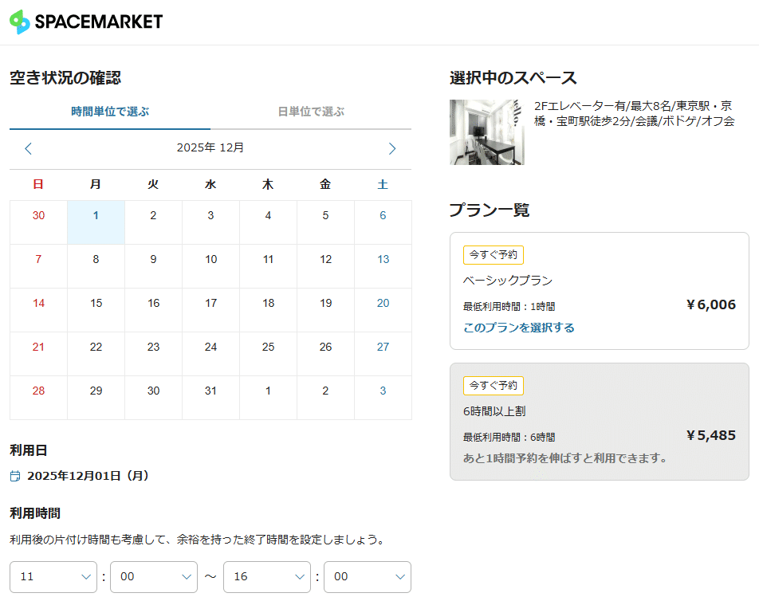The image size is (759, 597).
Task: Click the selected space title text
Action: click(x=634, y=113)
